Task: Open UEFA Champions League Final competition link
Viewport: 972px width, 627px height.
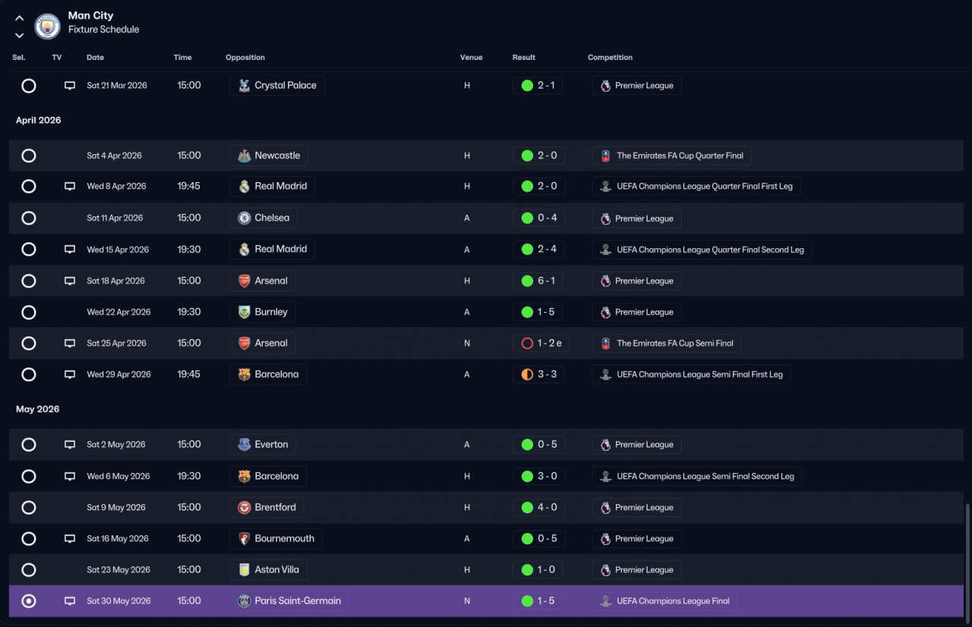Action: pos(664,601)
